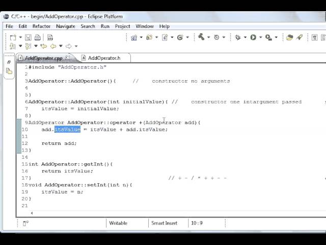Viewport: 326px width, 245px height.
Task: Click the highlighted itsValue text on line 10
Action: tap(67, 129)
